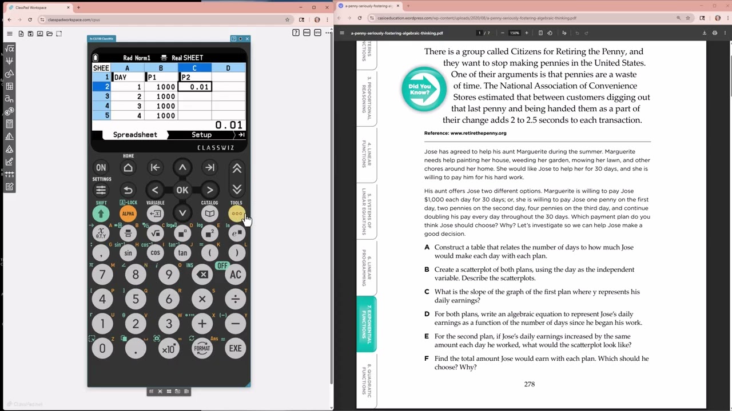Open the ClassPad hamburger menu
Screen dimensions: 732x411
(10, 34)
